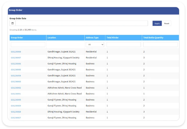Select Residential in the G01236928 row
Image resolution: width=187 pixels, height=129 pixels.
(91, 112)
